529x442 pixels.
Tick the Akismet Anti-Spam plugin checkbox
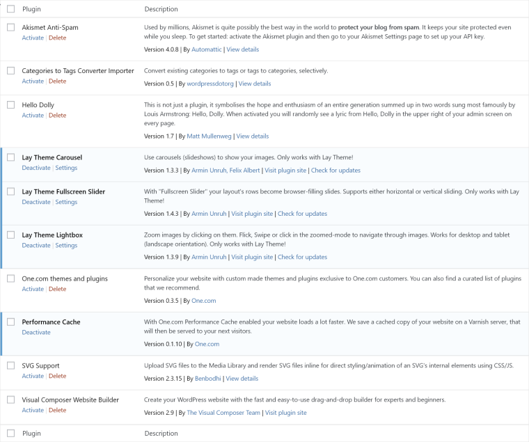point(10,27)
